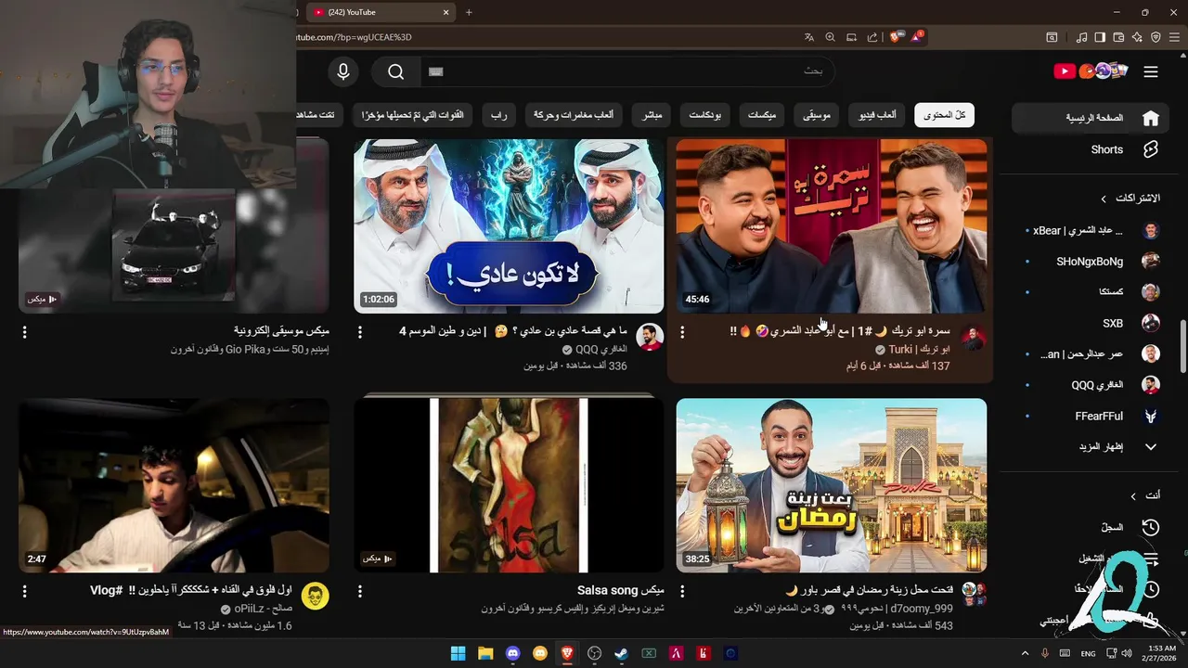The height and width of the screenshot is (668, 1188).
Task: Open menu for لا تكون عادي video
Action: [x=360, y=331]
